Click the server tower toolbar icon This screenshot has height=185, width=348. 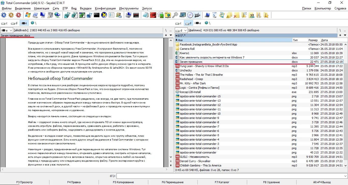click(50, 15)
